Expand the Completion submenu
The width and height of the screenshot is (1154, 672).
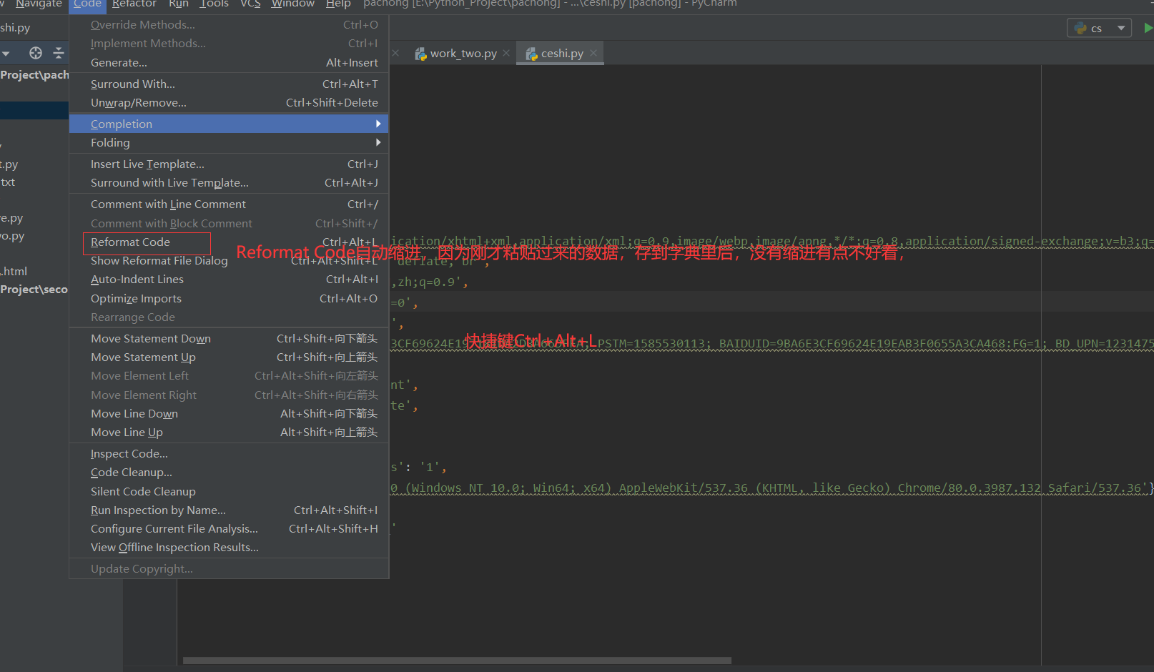click(229, 124)
